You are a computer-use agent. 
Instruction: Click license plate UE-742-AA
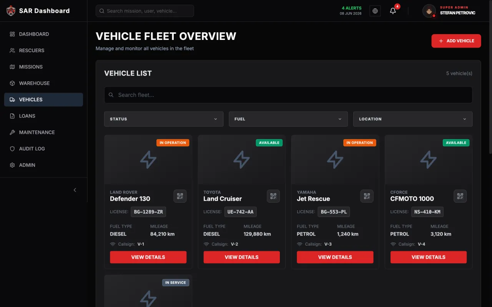(240, 212)
